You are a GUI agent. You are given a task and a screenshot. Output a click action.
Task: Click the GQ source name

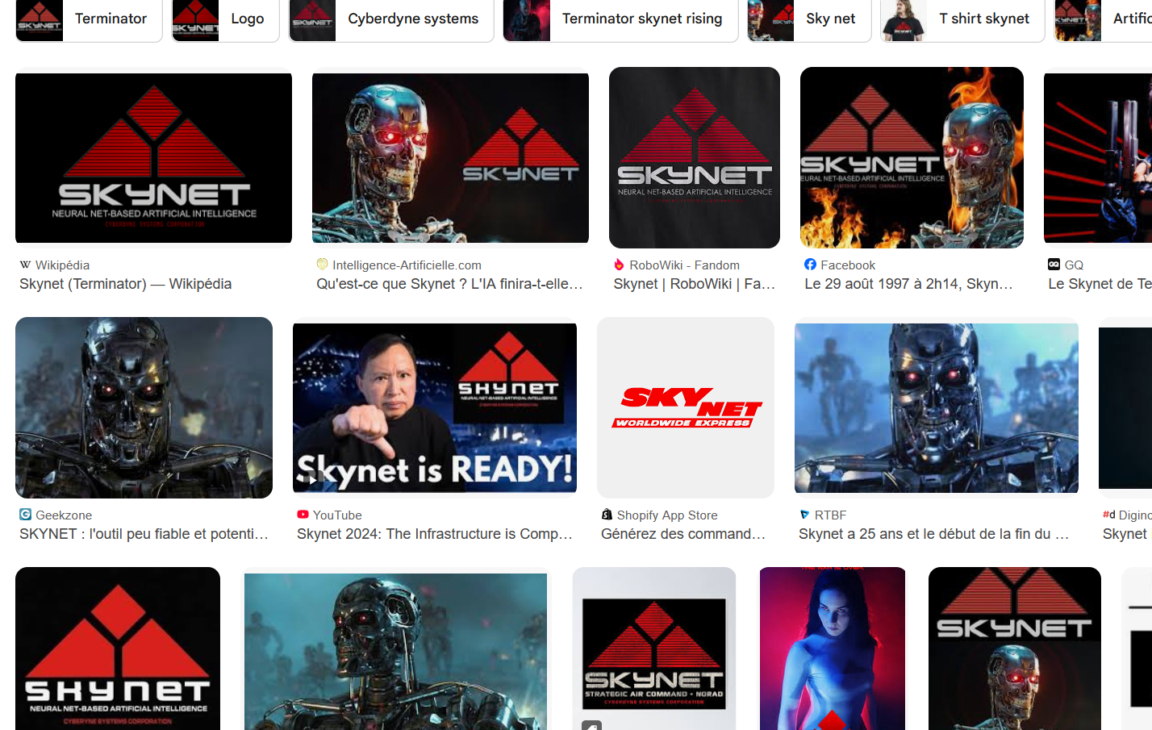tap(1074, 265)
